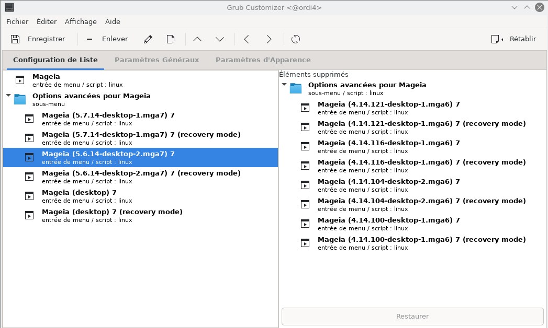This screenshot has height=328, width=548.
Task: Click the Enregistrer save icon
Action: click(15, 39)
